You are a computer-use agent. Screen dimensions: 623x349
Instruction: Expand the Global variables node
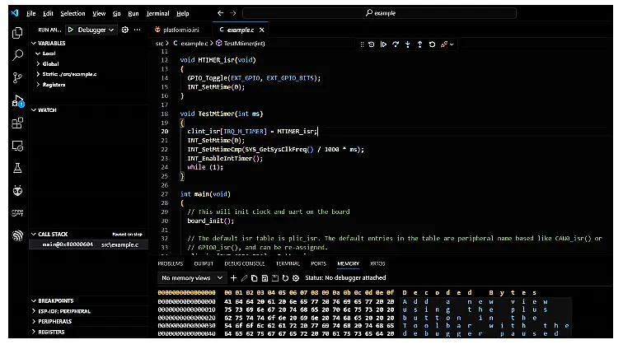(51, 63)
